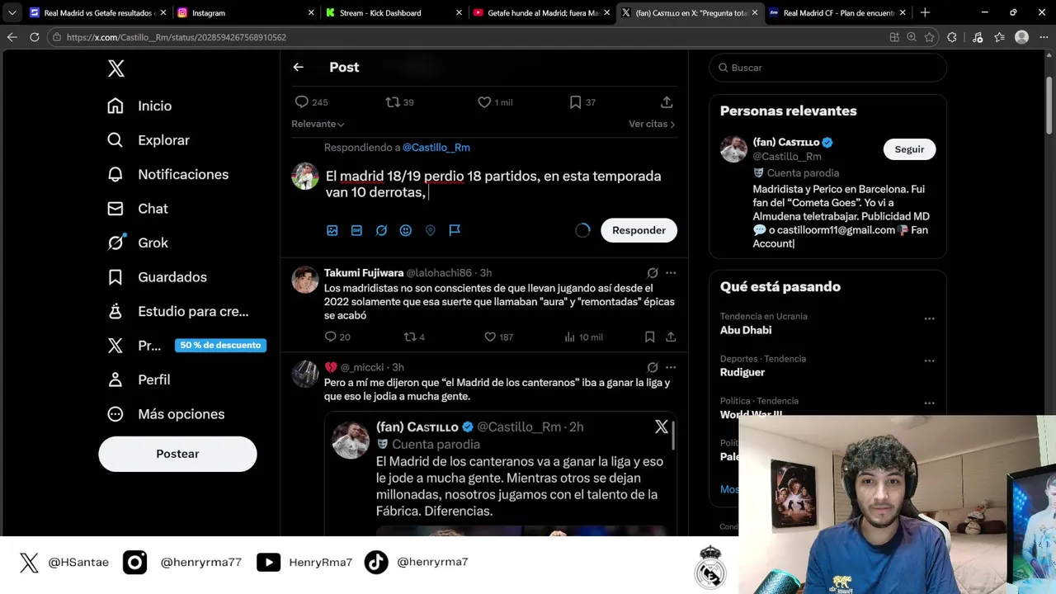The image size is (1056, 594).
Task: Reply to Takumi Fujiwara comment with 20 replies
Action: (337, 337)
